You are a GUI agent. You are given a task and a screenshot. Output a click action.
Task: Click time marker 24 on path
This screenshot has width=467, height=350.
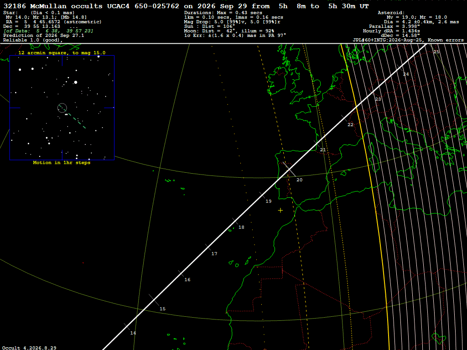(x=405, y=74)
